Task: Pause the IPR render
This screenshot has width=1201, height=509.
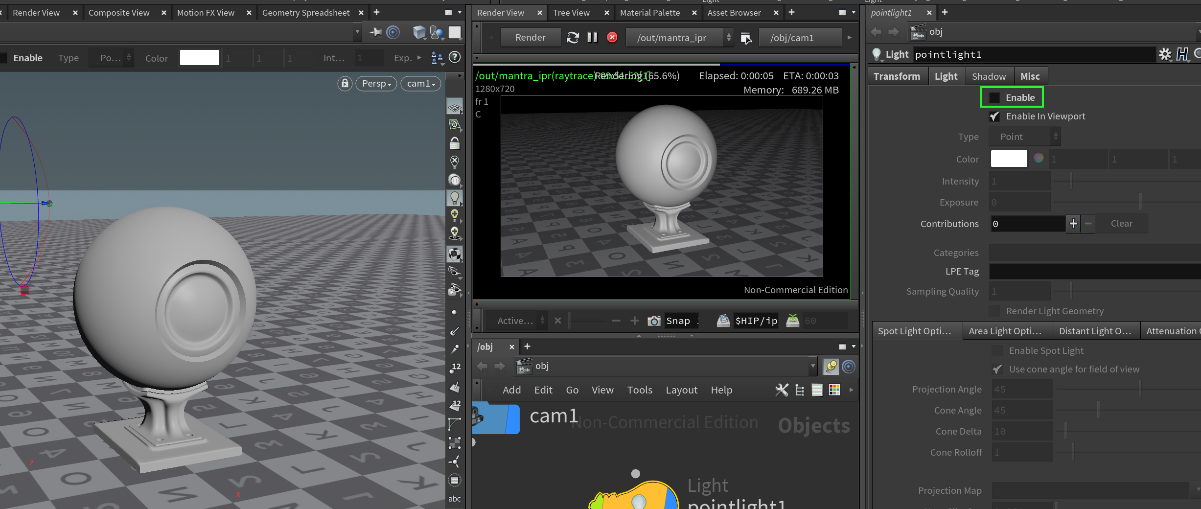Action: (x=592, y=37)
